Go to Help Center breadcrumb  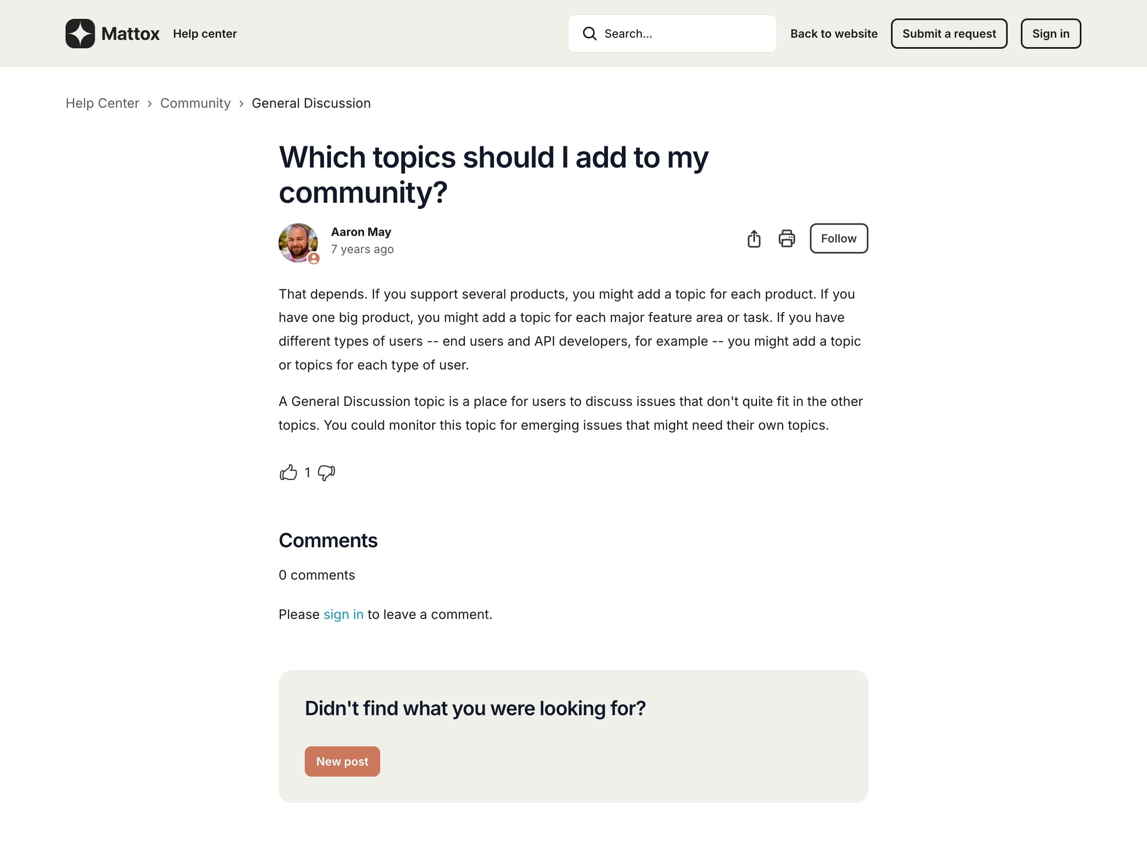point(102,103)
